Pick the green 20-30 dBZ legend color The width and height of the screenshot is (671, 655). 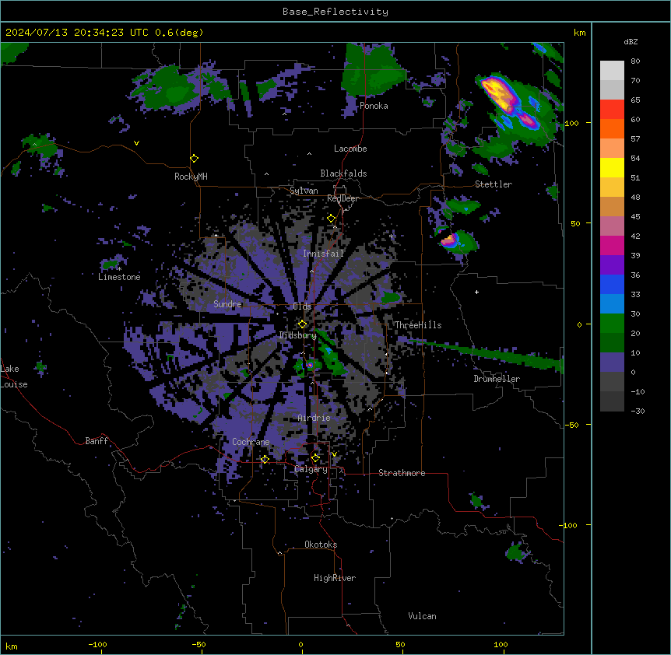click(612, 324)
